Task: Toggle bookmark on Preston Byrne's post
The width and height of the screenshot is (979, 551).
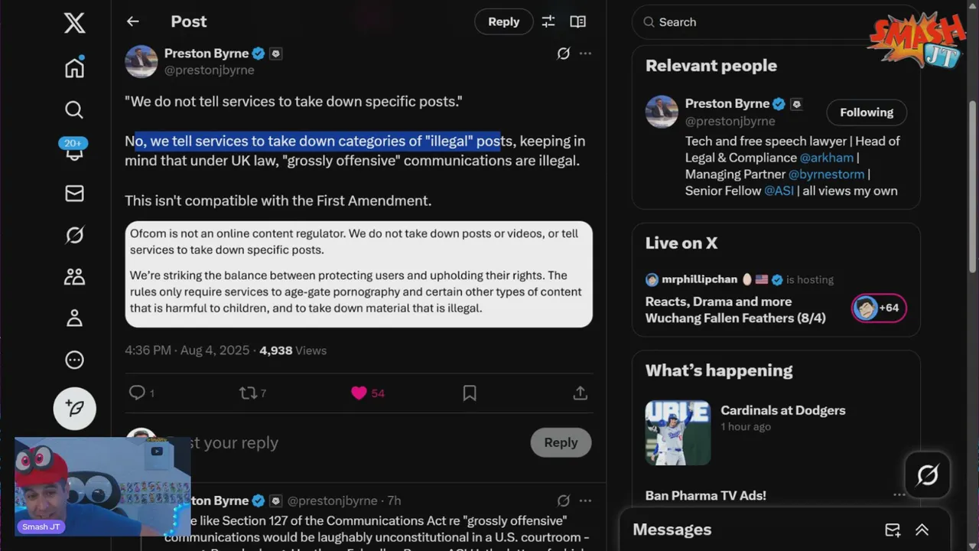Action: (470, 393)
